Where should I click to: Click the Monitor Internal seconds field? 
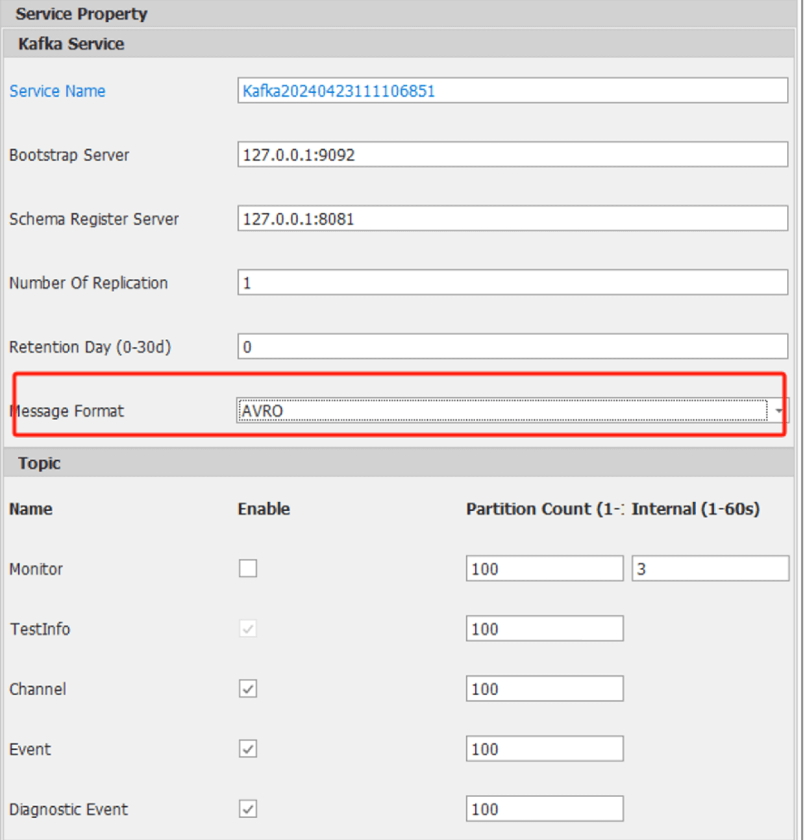tap(710, 569)
